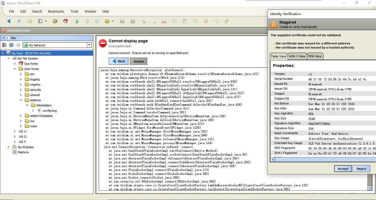Expand the My Modules node

(x=9, y=147)
